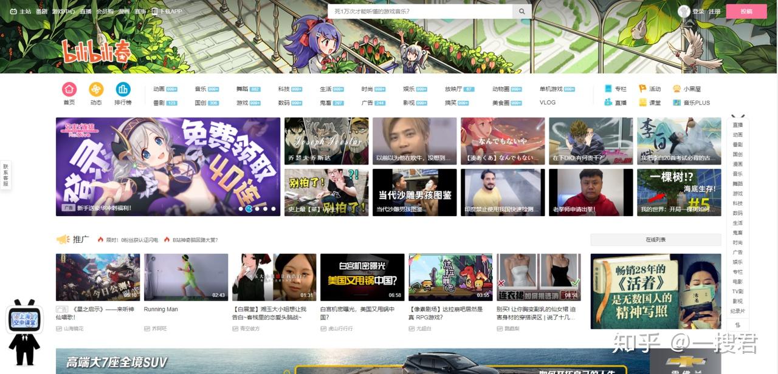Click 注册 to register

[x=714, y=12]
